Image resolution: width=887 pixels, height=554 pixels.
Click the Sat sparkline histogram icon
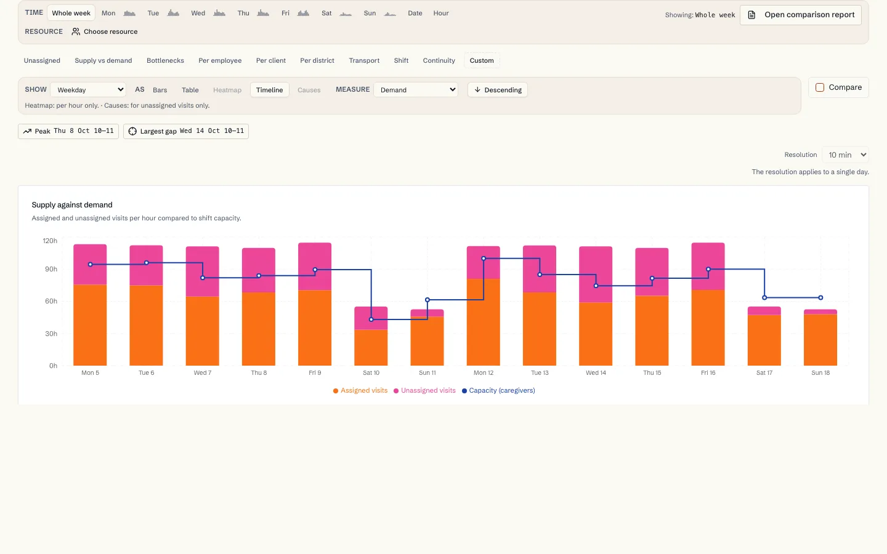[346, 13]
